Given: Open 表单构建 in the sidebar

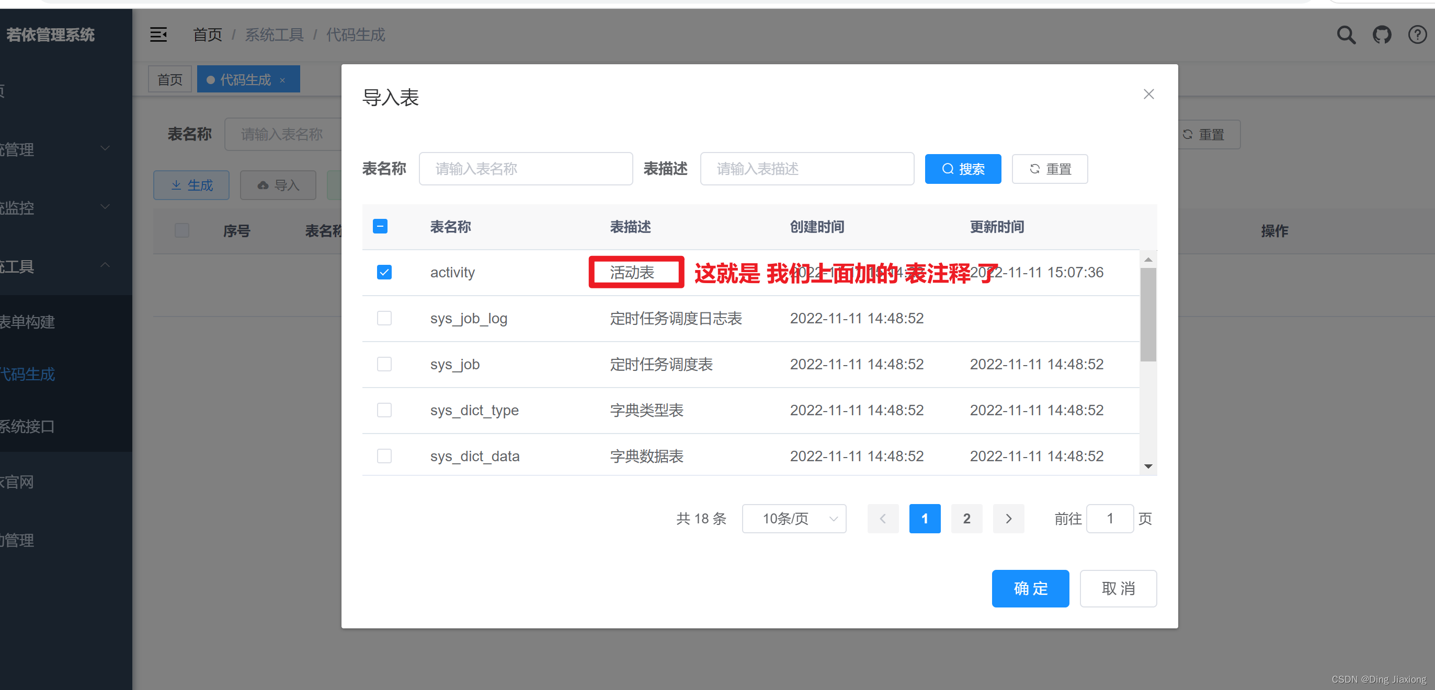Looking at the screenshot, I should [x=28, y=322].
